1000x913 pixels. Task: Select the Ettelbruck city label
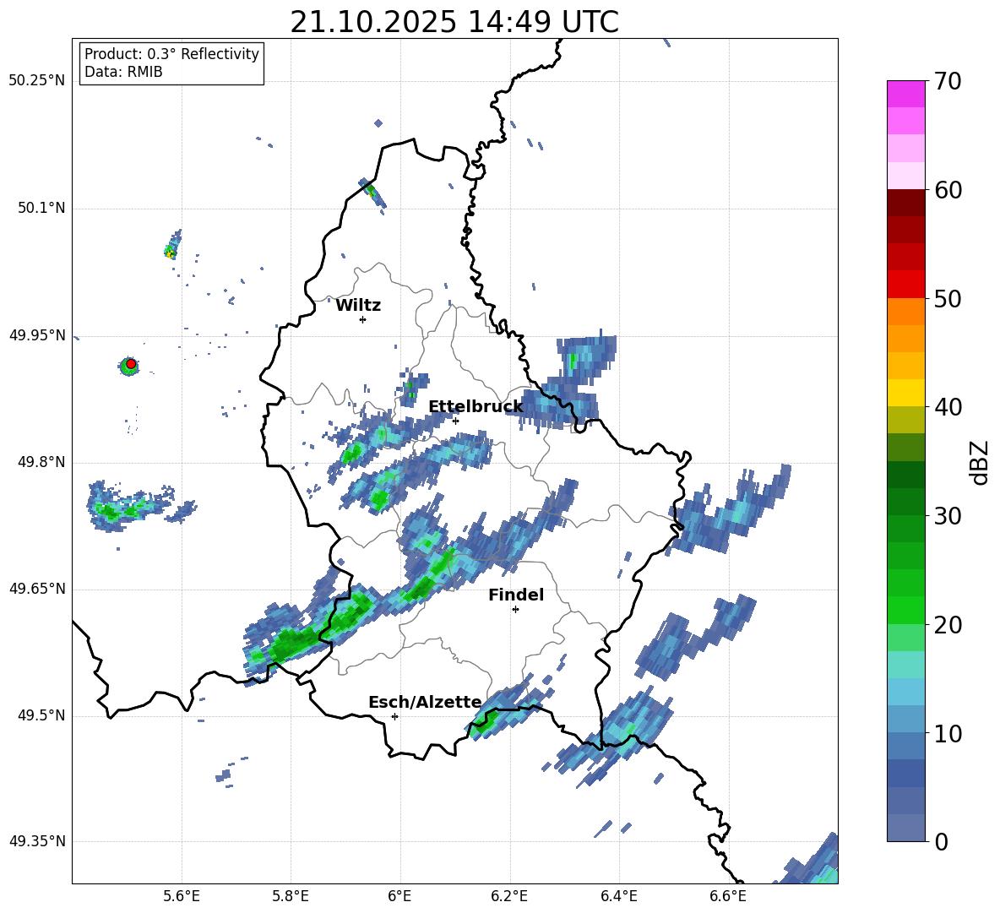coord(476,407)
